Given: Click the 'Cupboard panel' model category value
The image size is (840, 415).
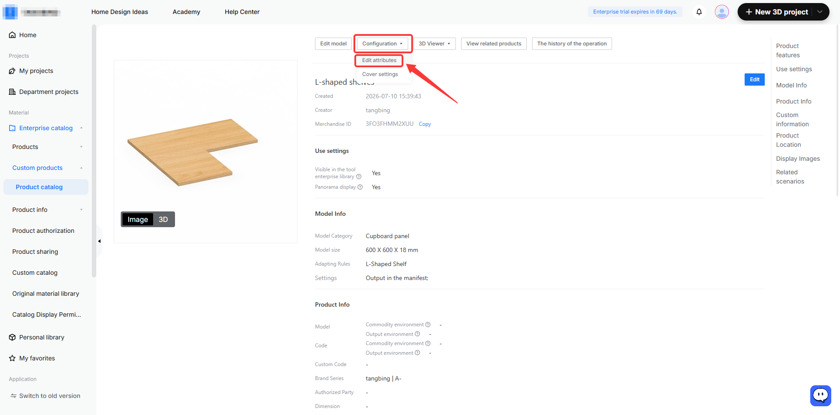Looking at the screenshot, I should 388,236.
